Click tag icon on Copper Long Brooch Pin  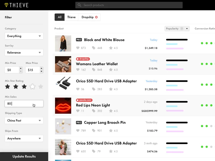point(94,131)
